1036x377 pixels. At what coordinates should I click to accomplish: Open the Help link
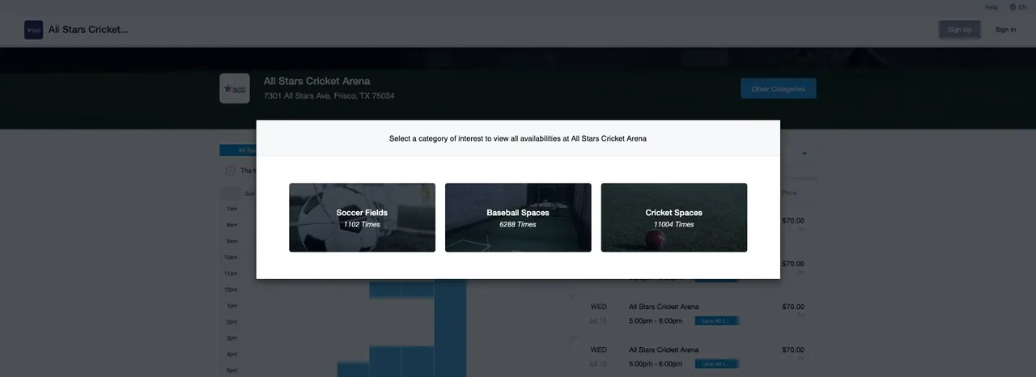991,6
